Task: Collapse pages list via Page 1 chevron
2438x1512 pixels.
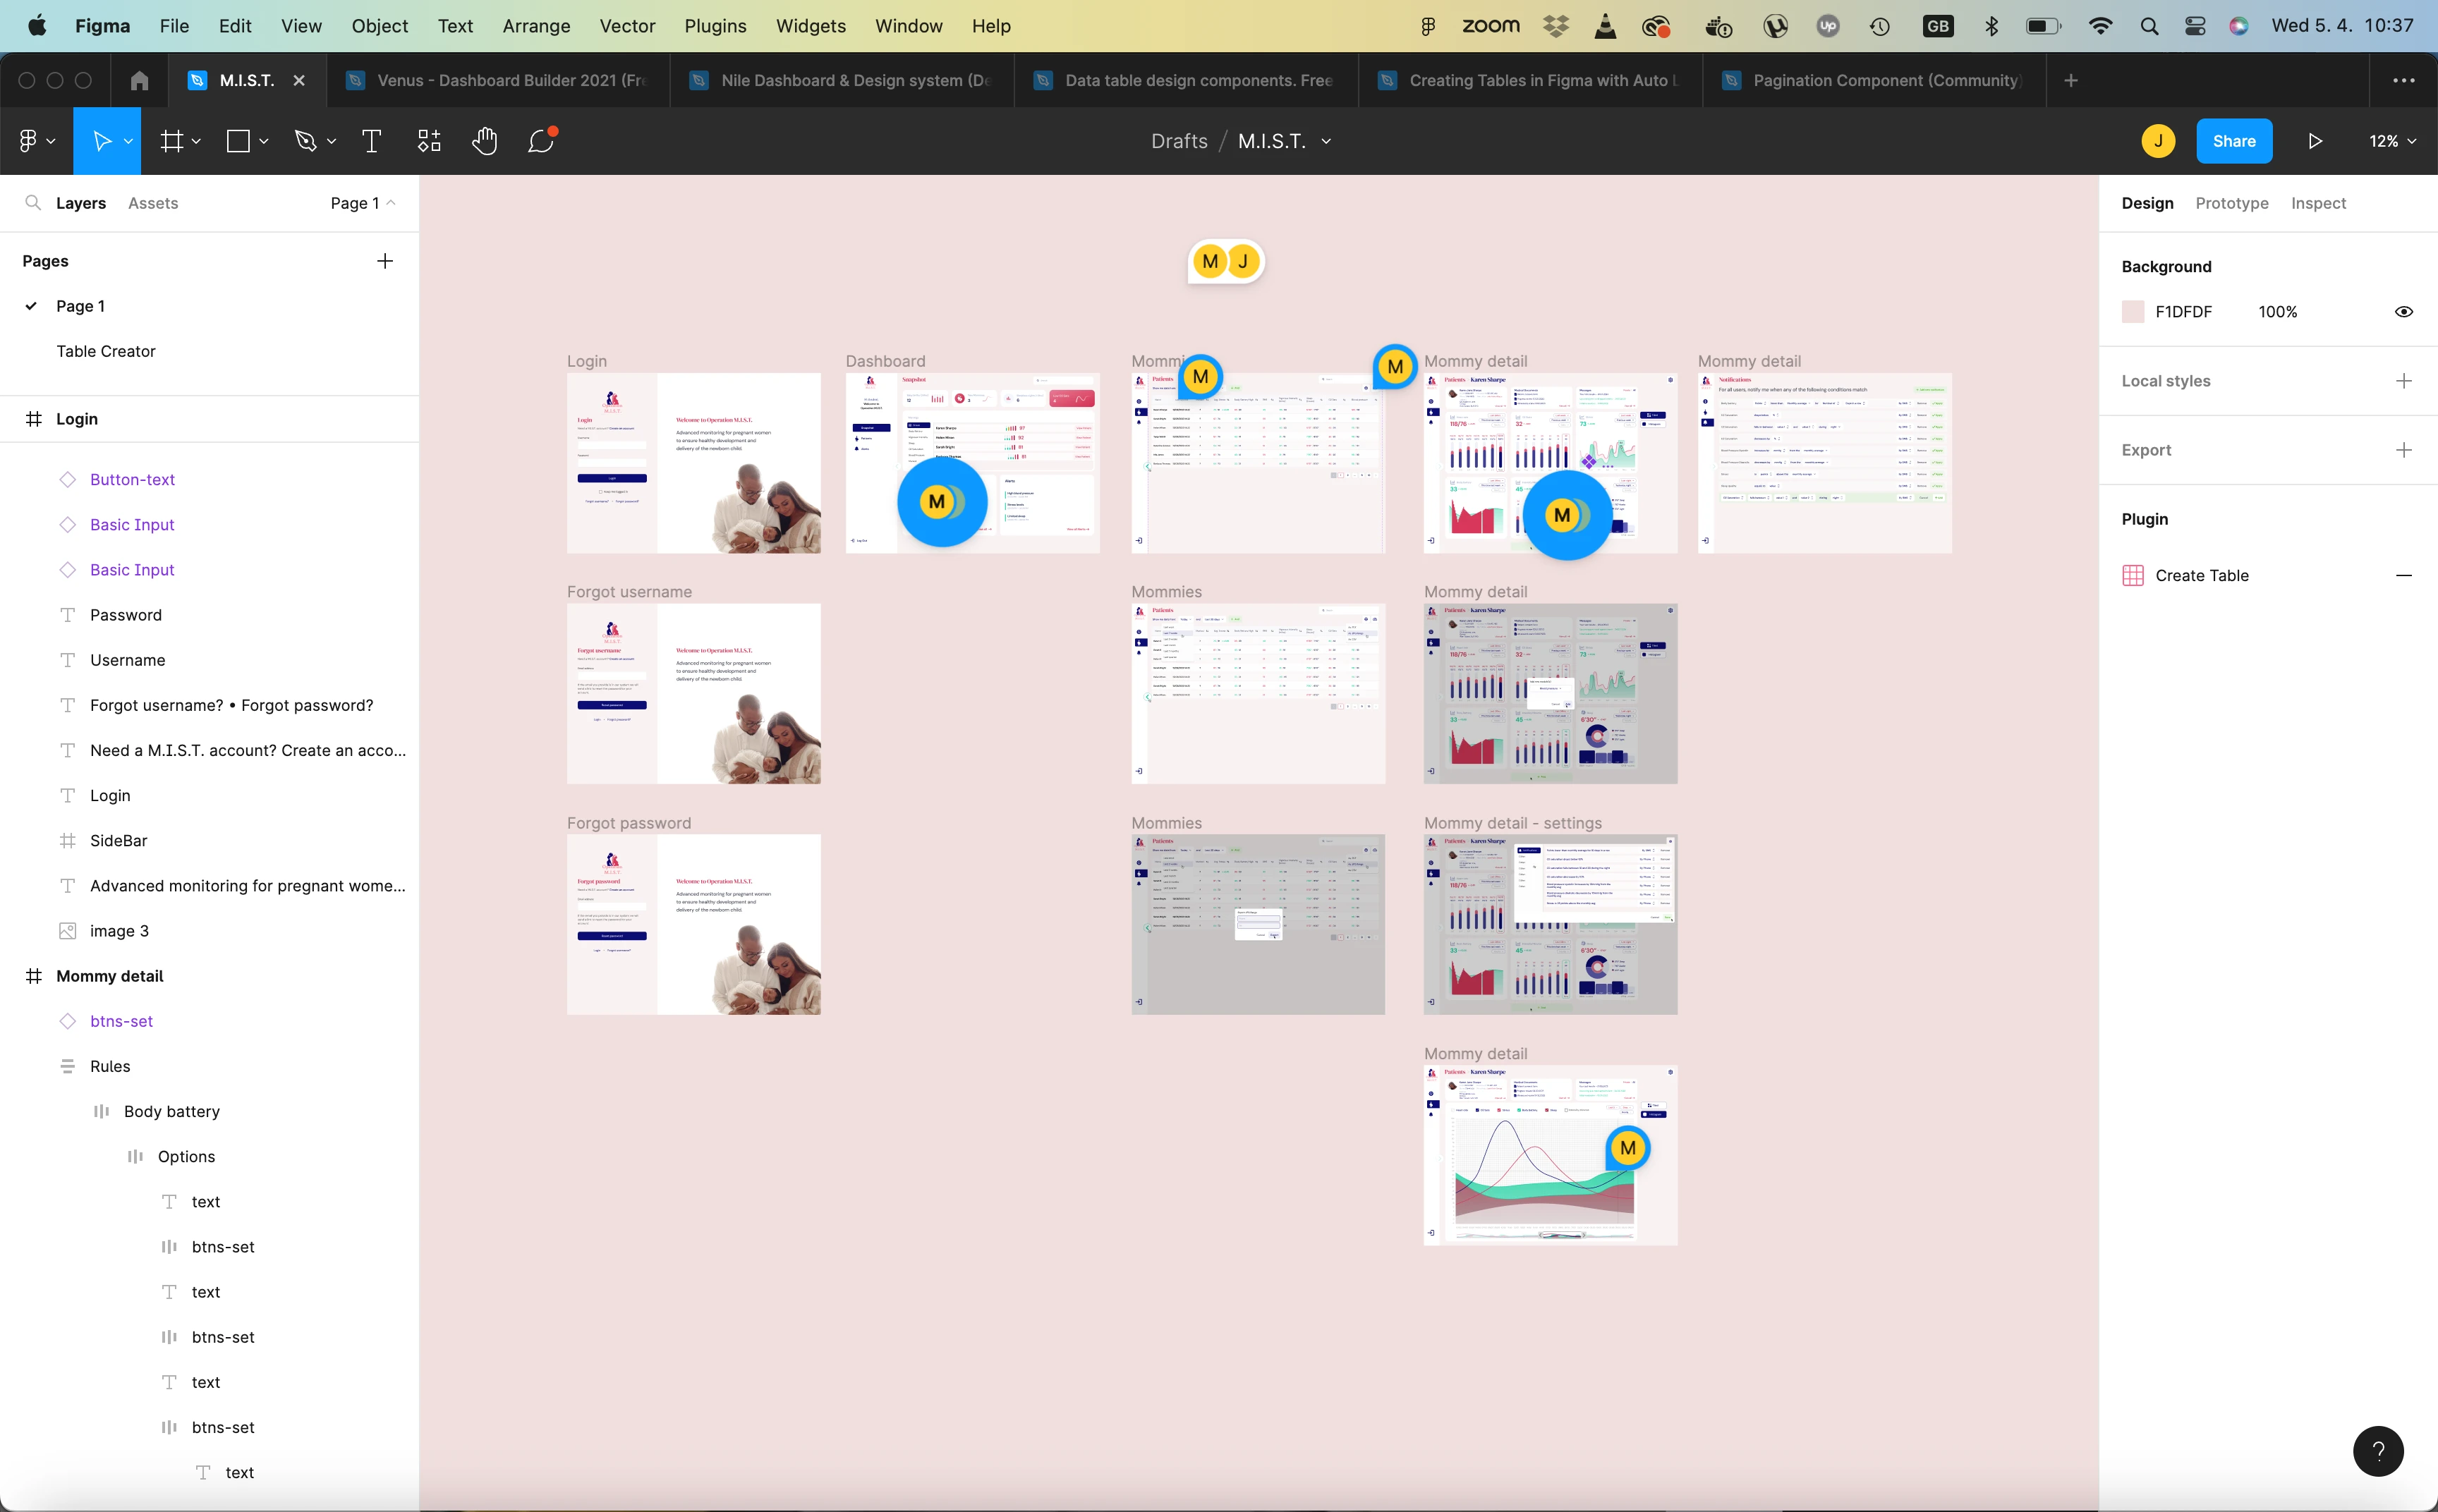Action: click(x=391, y=203)
